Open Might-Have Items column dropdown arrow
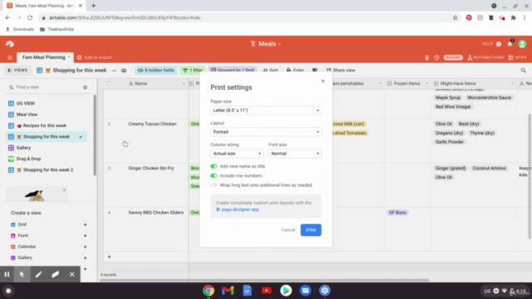 513,83
